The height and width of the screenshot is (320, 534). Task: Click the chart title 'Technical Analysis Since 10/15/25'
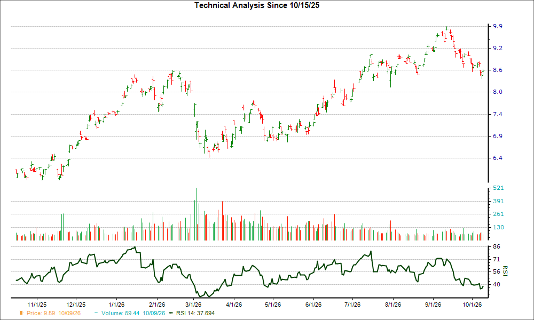[x=257, y=5]
